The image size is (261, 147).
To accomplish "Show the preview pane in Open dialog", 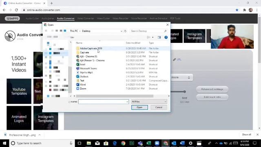I will [x=159, y=37].
